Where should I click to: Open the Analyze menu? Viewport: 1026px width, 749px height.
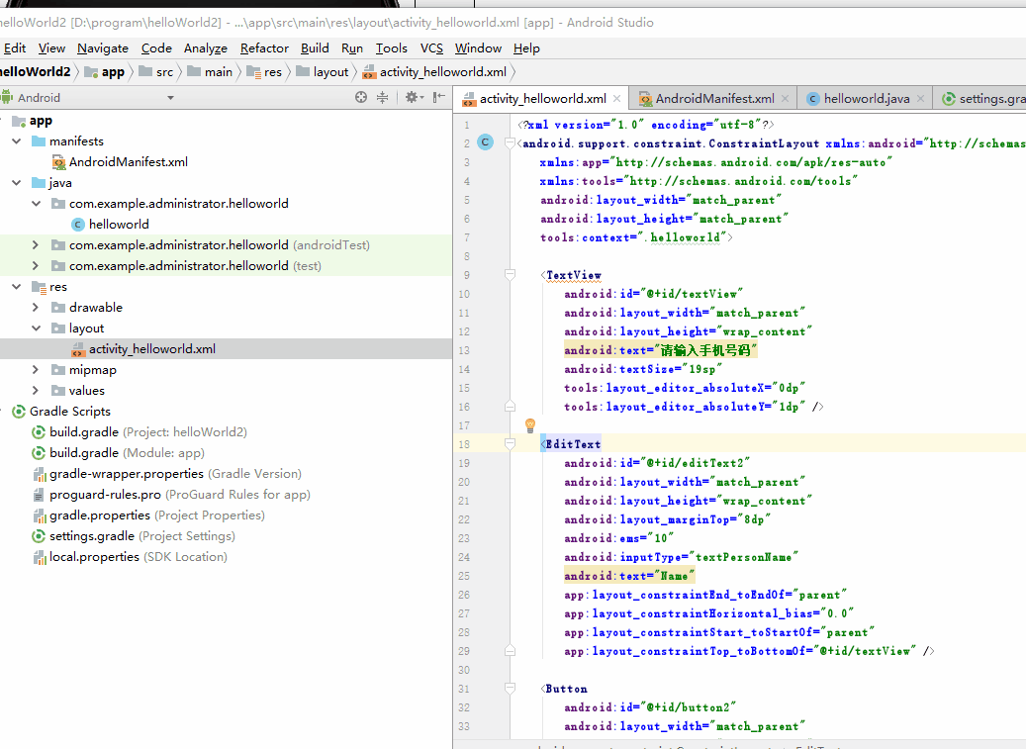pyautogui.click(x=206, y=48)
